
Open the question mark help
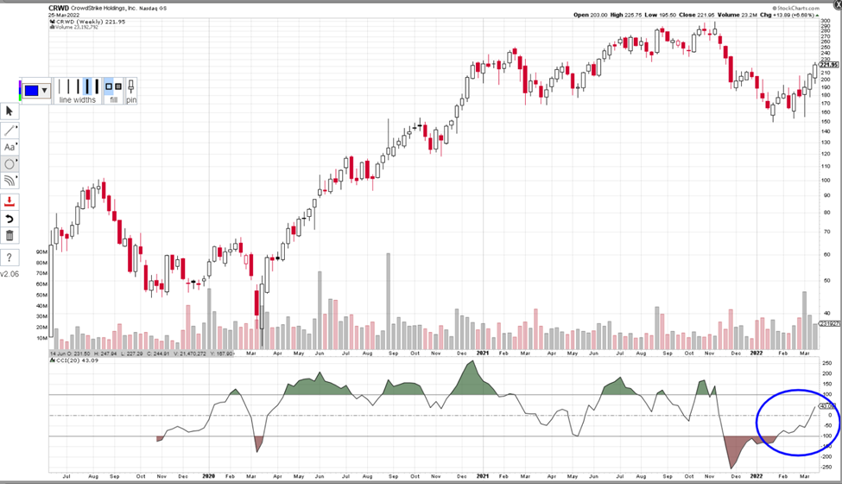(x=9, y=258)
